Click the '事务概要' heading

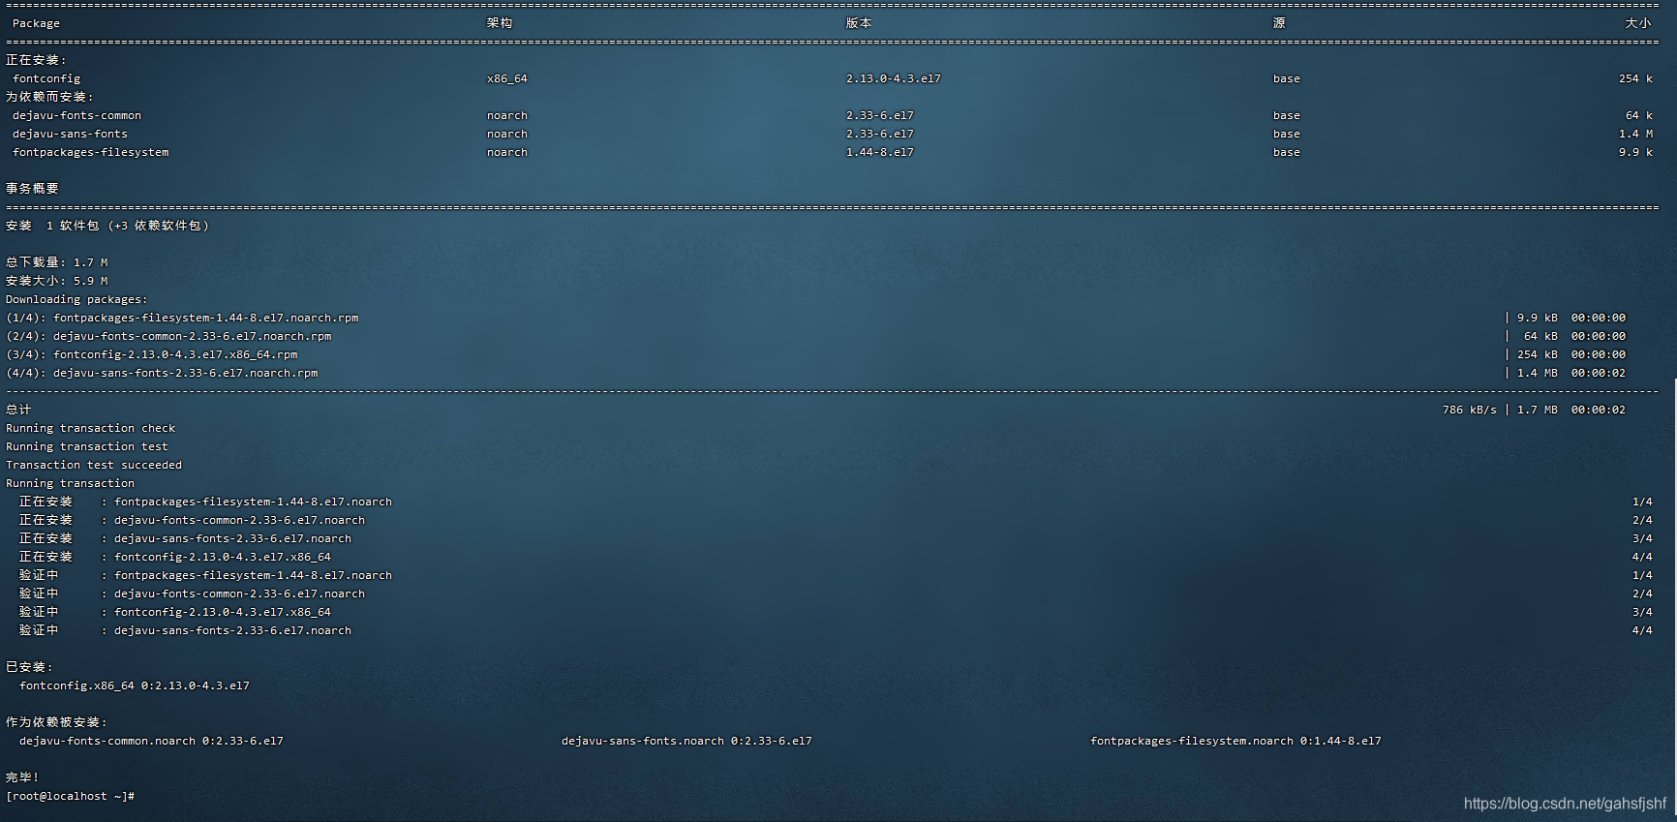[x=32, y=189]
